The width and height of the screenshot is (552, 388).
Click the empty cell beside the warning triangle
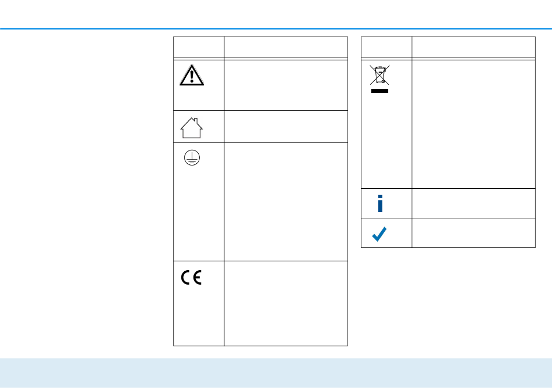[285, 84]
